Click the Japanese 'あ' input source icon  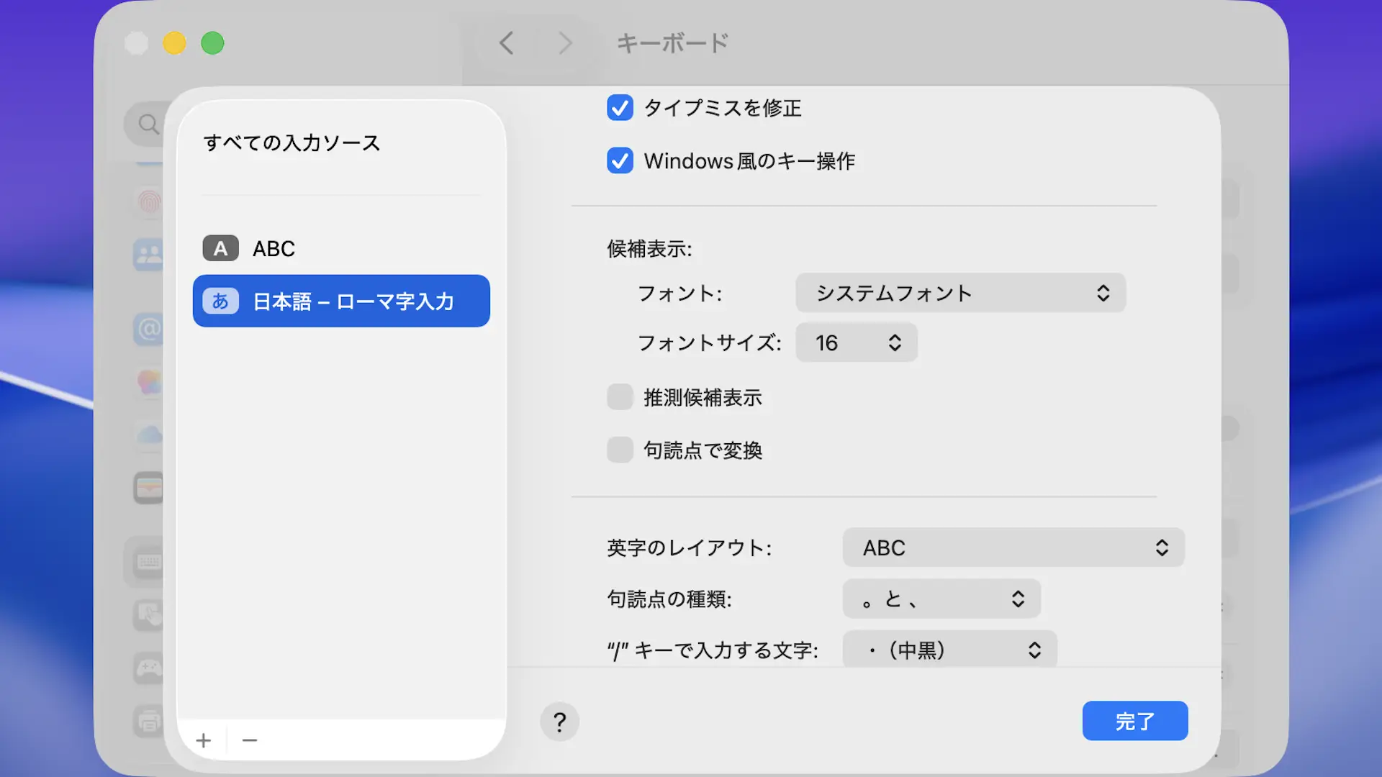coord(220,301)
